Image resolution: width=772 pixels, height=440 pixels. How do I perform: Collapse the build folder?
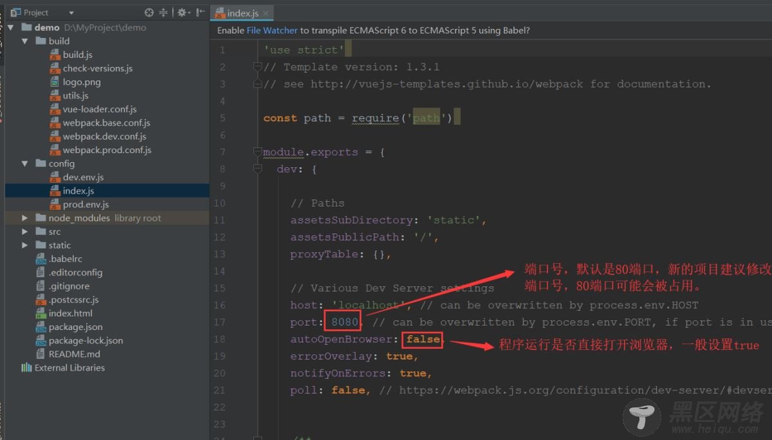click(24, 41)
